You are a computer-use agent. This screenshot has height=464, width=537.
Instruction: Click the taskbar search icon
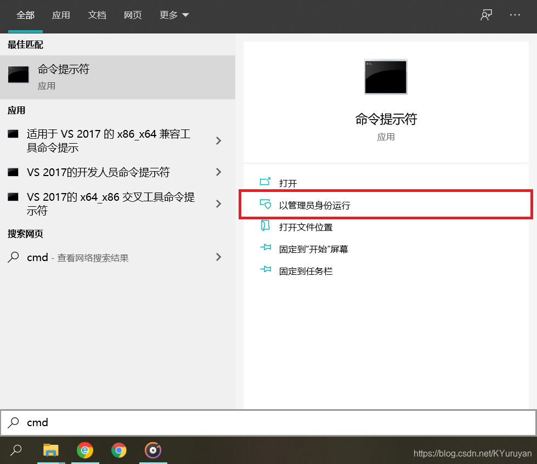point(16,450)
